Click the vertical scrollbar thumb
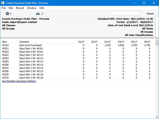 click(x=157, y=44)
